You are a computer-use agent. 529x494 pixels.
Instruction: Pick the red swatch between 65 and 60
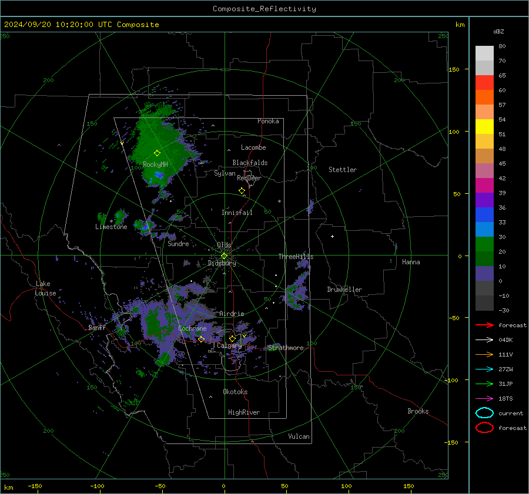click(x=484, y=83)
